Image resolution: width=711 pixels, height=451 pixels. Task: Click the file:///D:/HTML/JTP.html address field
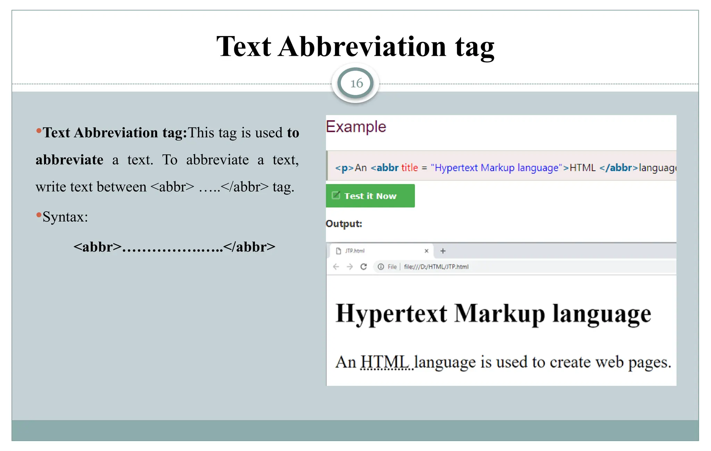point(436,267)
